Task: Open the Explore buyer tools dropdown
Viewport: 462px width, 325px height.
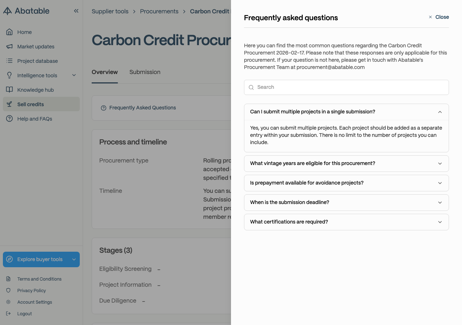Action: click(x=41, y=259)
